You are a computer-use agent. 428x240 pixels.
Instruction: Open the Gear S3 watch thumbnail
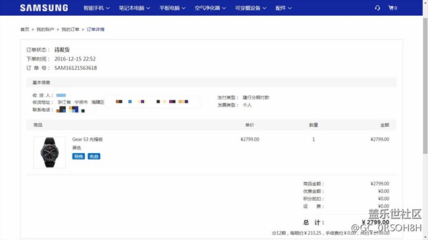tap(49, 152)
